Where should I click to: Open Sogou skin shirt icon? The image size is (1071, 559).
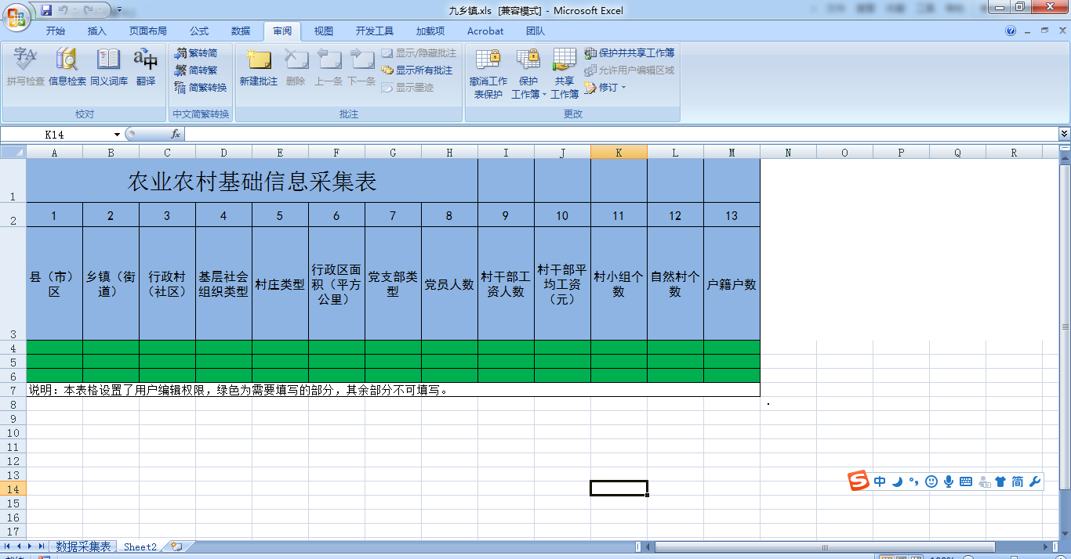coord(1000,481)
